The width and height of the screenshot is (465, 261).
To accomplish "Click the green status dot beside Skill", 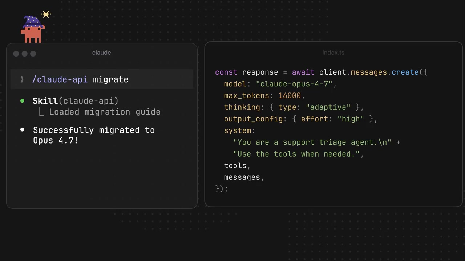I will click(x=22, y=101).
